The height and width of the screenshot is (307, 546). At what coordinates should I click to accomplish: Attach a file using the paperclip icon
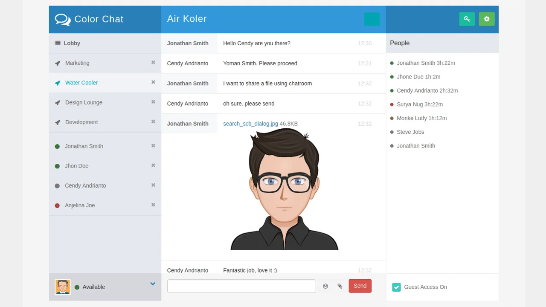tap(340, 286)
